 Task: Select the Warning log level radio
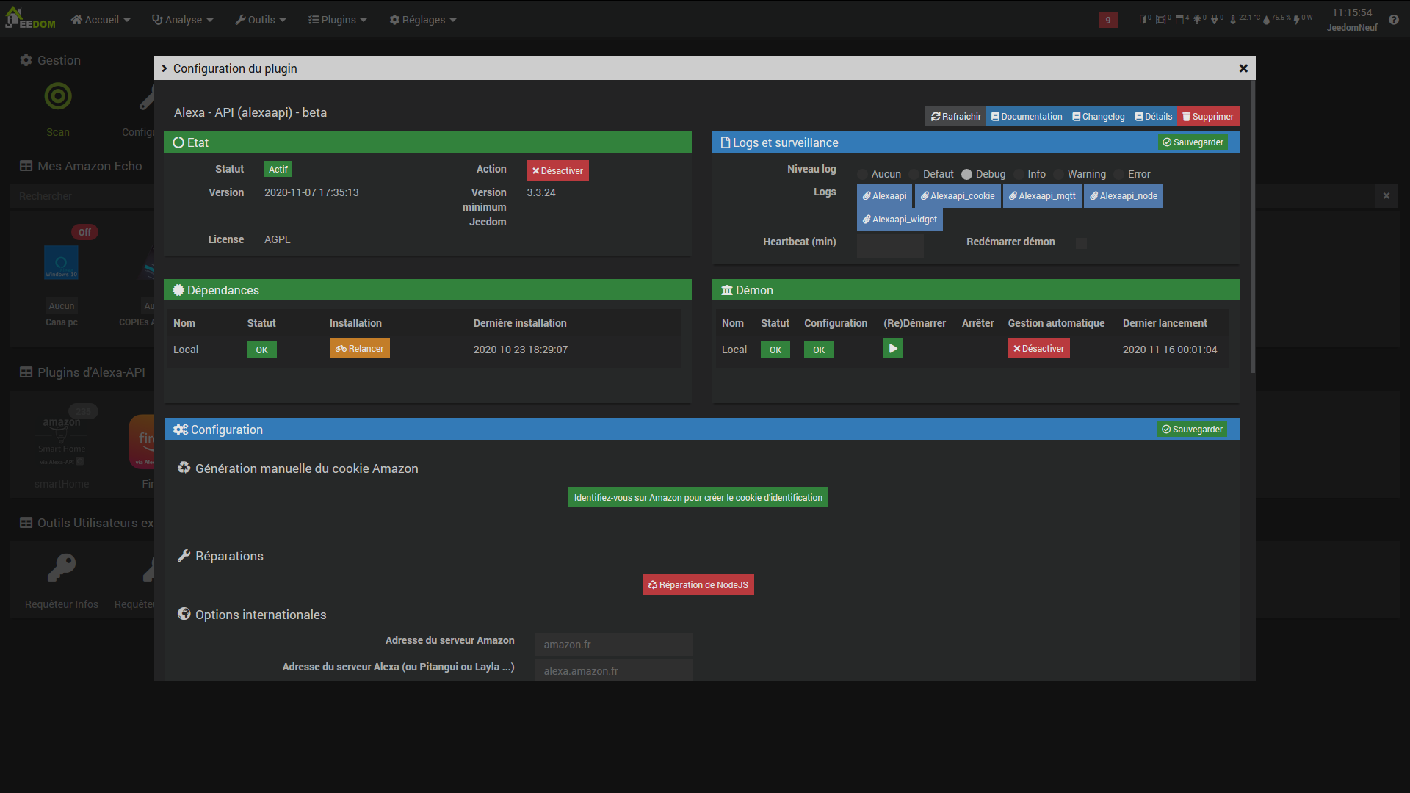[x=1059, y=174]
